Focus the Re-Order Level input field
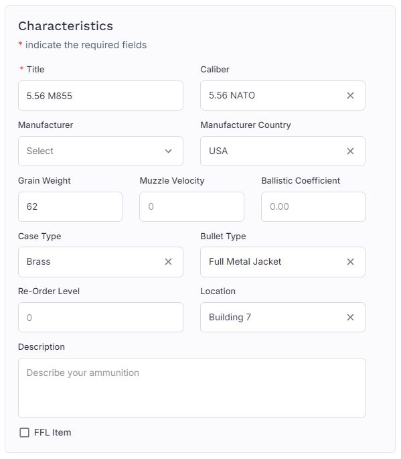This screenshot has height=459, width=401. point(100,318)
